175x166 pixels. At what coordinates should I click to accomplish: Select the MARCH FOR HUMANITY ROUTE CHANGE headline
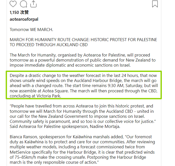(83, 42)
